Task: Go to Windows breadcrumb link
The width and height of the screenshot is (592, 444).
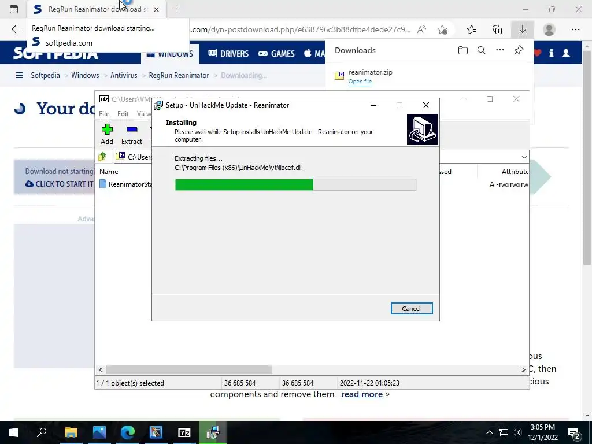Action: (x=85, y=75)
